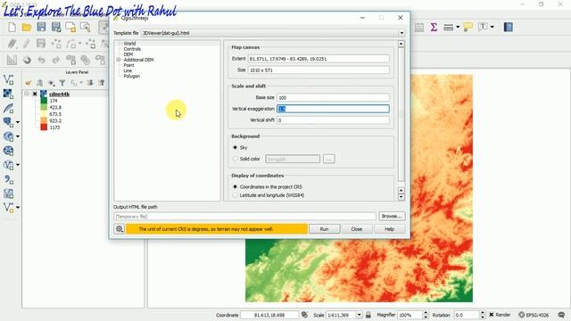The height and width of the screenshot is (321, 571).
Task: Open the attribute table icon
Action: point(419,27)
